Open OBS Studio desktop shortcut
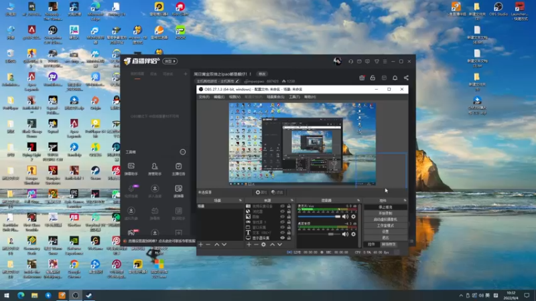 pos(498,9)
